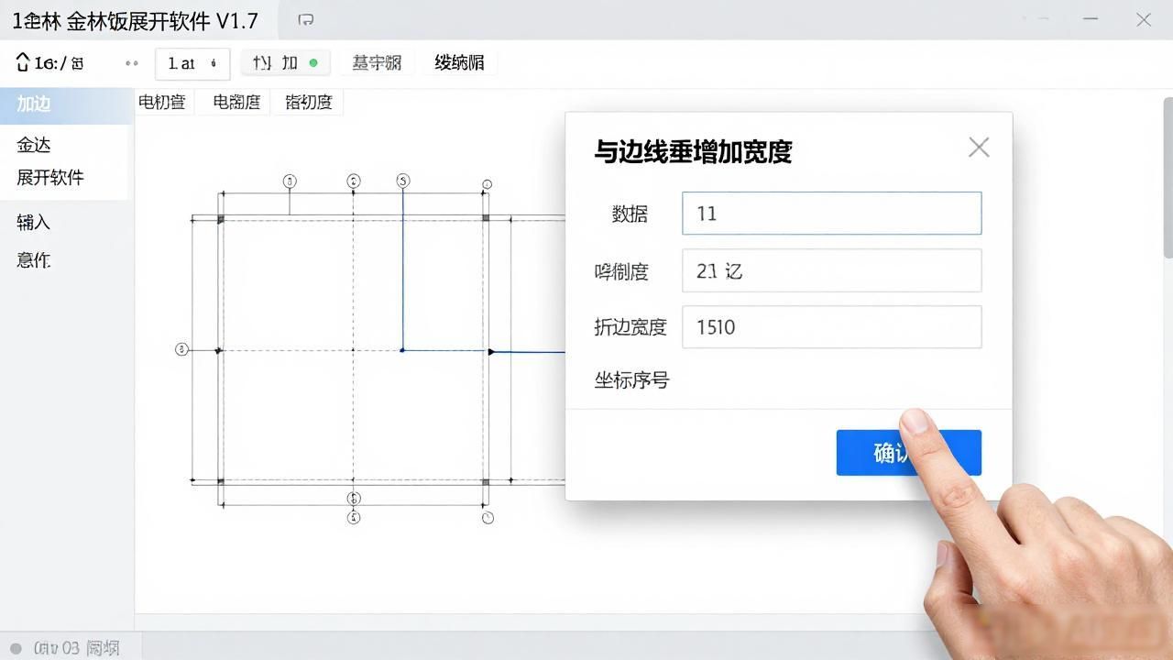Click circled marker 1 at top left of drawing
Viewport: 1173px width, 660px height.
[x=291, y=181]
